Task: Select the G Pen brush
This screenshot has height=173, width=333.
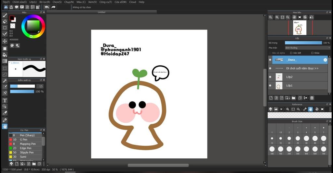Action: 25,140
